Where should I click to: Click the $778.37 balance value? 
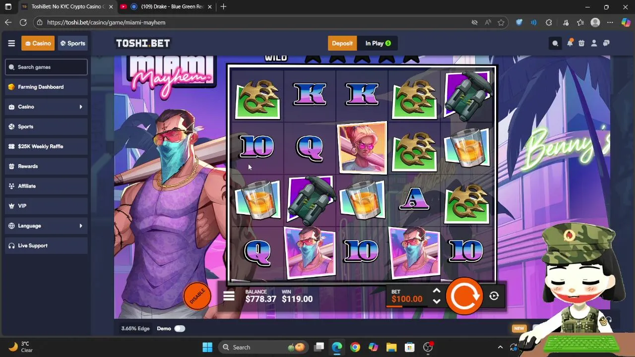[x=260, y=299]
